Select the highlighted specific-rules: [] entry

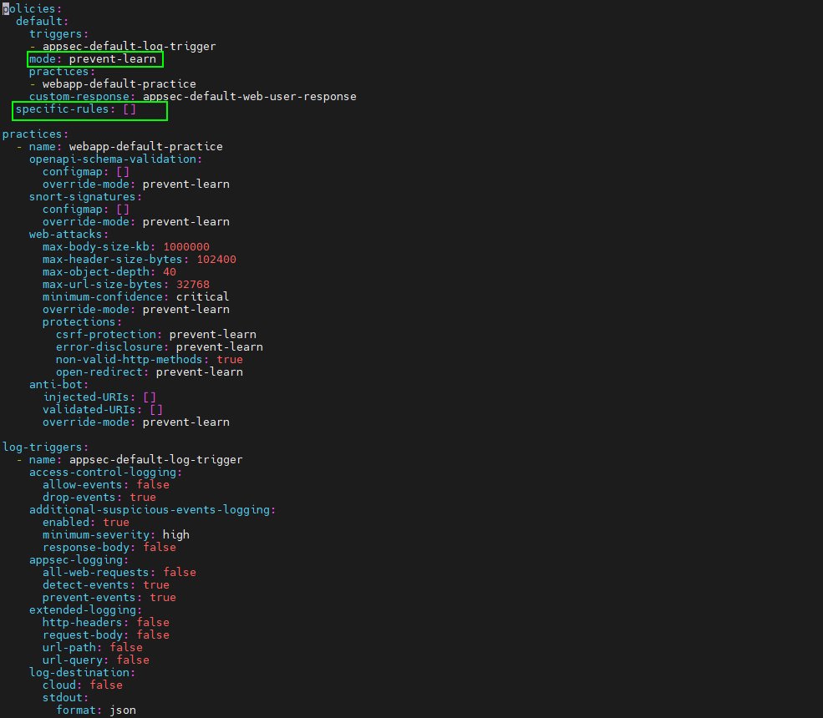pyautogui.click(x=89, y=110)
